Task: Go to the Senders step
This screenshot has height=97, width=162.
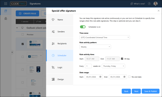Action: click(x=60, y=32)
